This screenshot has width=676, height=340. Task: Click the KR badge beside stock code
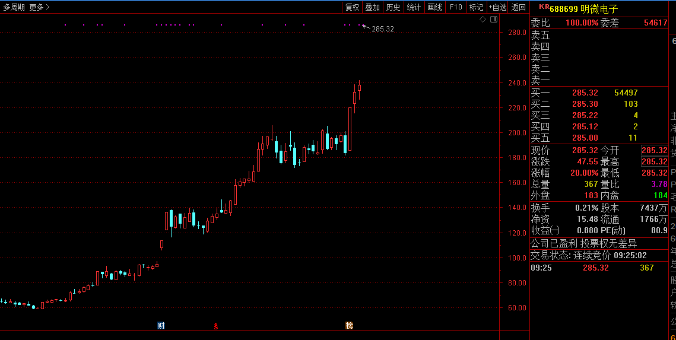pyautogui.click(x=543, y=8)
